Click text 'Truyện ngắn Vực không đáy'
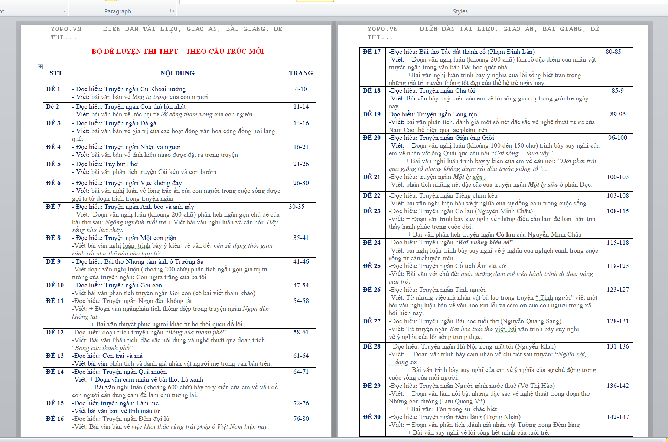668x442 pixels. (143, 183)
